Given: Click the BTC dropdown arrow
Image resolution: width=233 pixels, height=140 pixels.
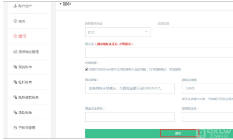Looking at the screenshot, I should coord(146,31).
